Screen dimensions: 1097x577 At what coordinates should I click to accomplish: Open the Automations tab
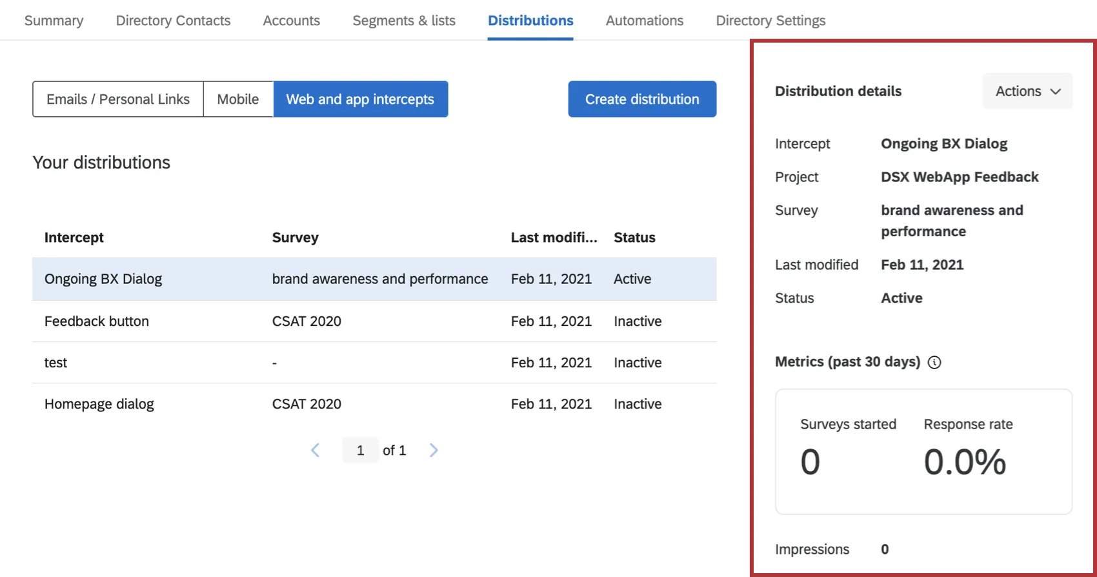pos(644,21)
